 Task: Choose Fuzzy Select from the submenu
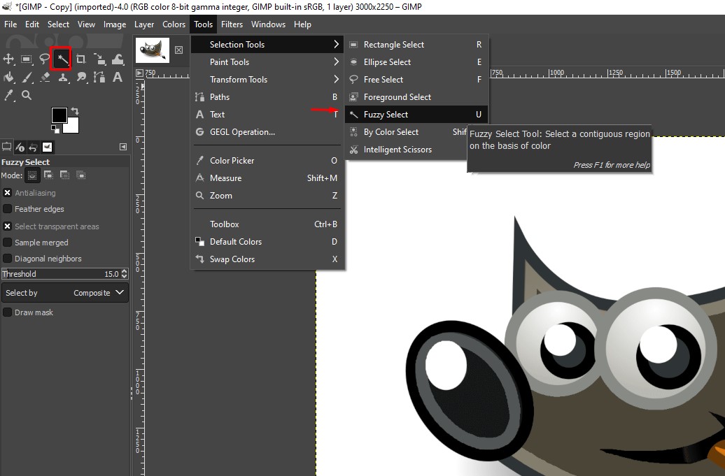pos(386,115)
